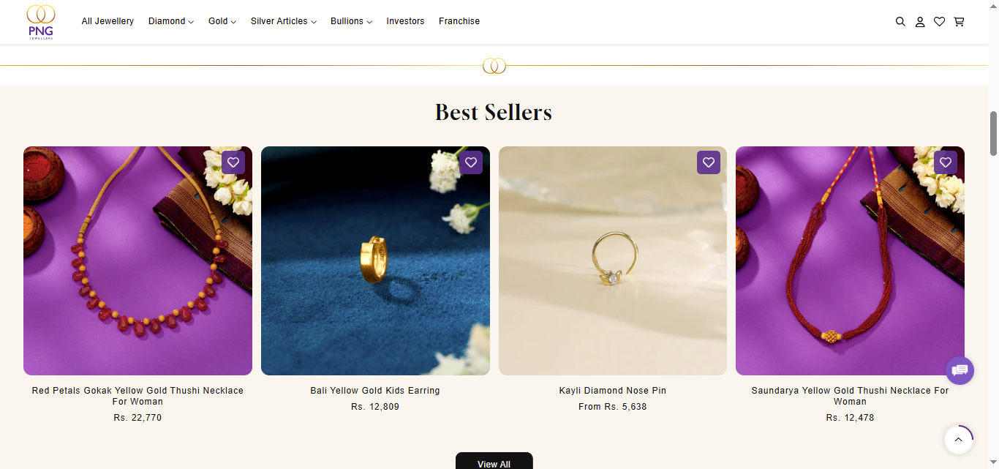Expand the Diamond dropdown menu
This screenshot has height=469, width=999.
pyautogui.click(x=171, y=21)
